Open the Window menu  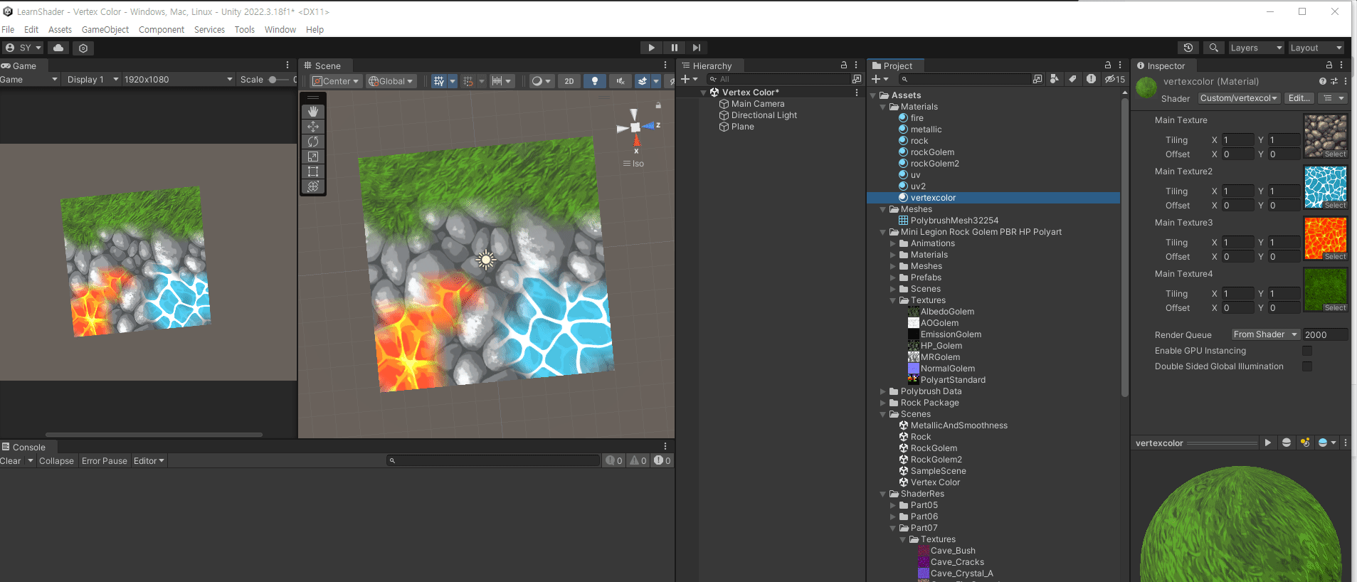pyautogui.click(x=280, y=29)
